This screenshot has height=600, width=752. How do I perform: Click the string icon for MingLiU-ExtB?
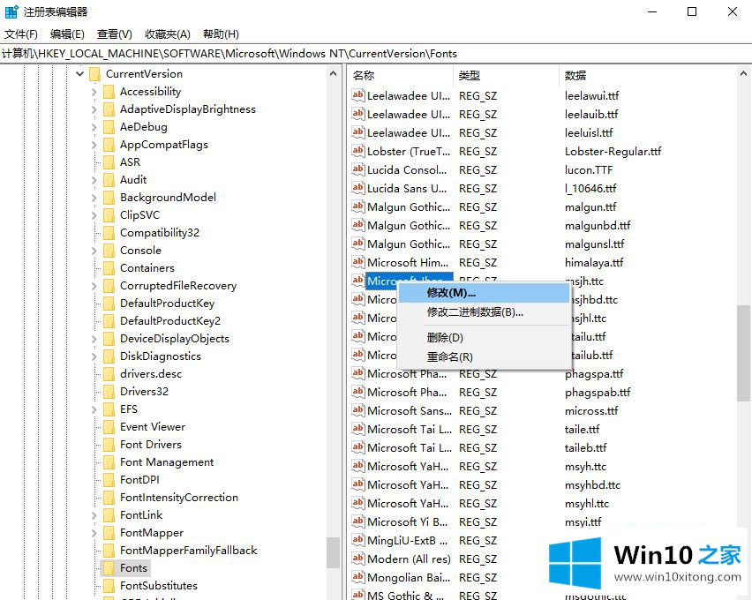tap(357, 540)
